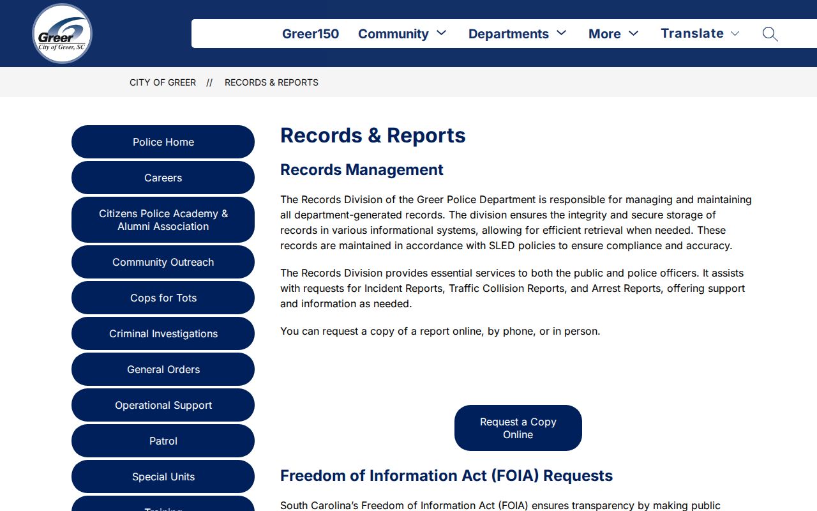Viewport: 817px width, 511px height.
Task: Go to Community Outreach page
Action: [x=163, y=262]
